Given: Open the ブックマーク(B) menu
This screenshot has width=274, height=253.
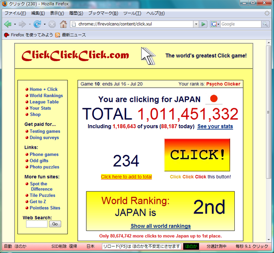Looking at the screenshot, I should pyautogui.click(x=103, y=13).
